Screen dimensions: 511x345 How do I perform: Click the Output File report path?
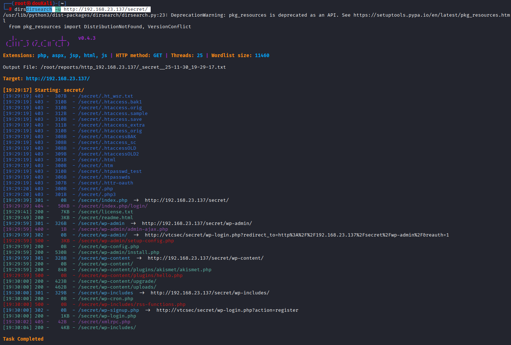coord(133,67)
